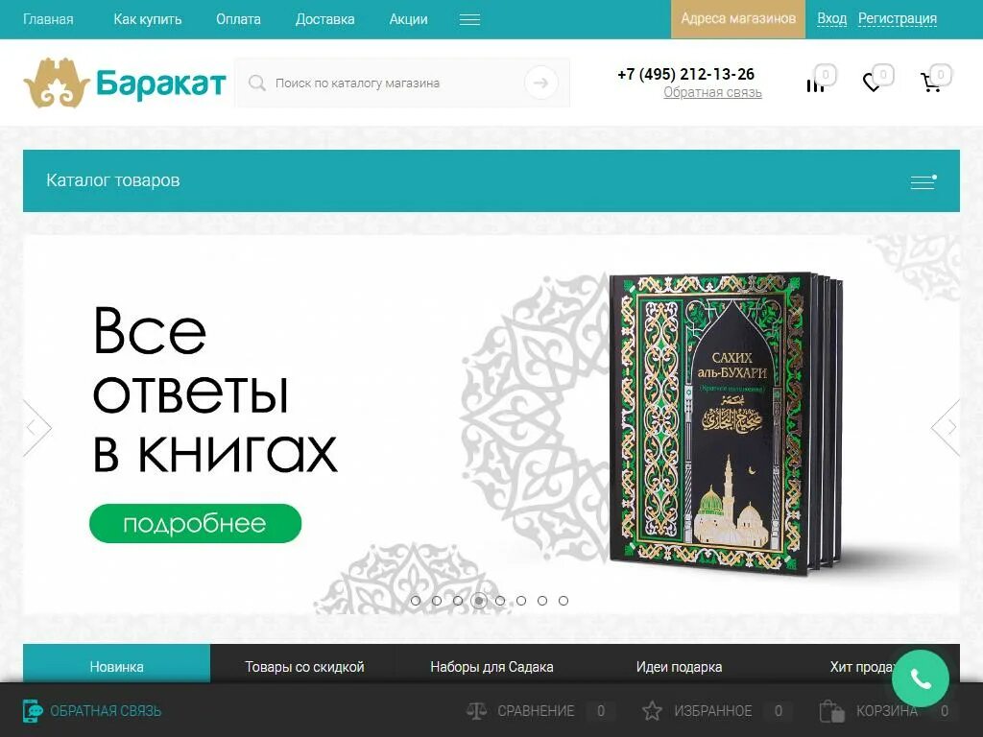Select the first slider dot
Screen dimensions: 983x737
click(x=416, y=601)
